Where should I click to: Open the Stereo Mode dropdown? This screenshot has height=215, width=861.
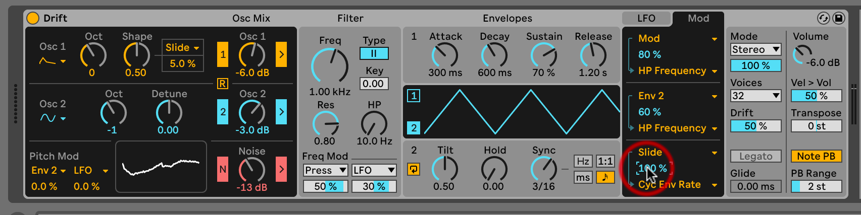(x=756, y=49)
